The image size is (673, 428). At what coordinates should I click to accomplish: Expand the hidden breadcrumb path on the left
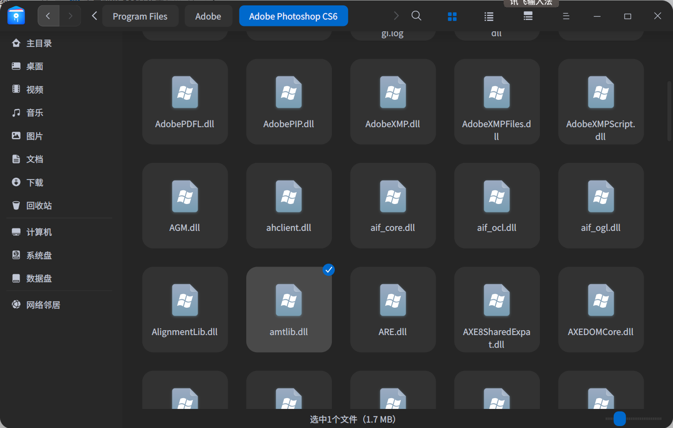(x=94, y=16)
